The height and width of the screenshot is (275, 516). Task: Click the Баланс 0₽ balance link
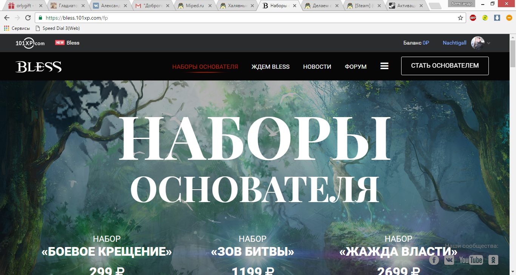click(416, 43)
